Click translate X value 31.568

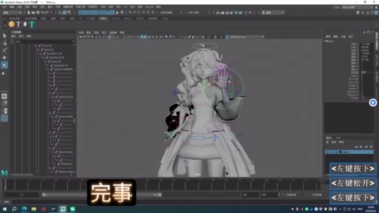tap(366, 44)
